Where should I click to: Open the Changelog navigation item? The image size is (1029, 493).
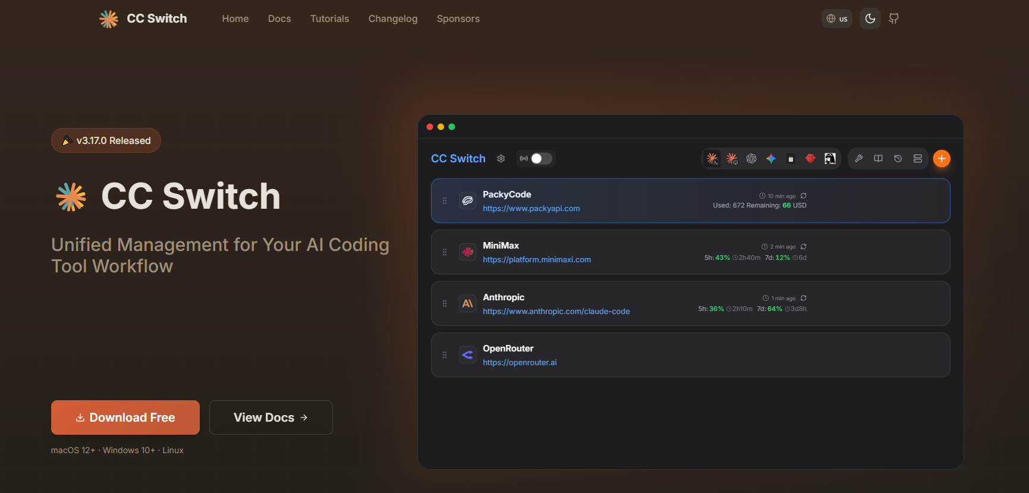pyautogui.click(x=393, y=18)
